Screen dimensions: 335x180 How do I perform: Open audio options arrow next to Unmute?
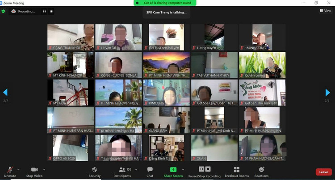pos(18,170)
